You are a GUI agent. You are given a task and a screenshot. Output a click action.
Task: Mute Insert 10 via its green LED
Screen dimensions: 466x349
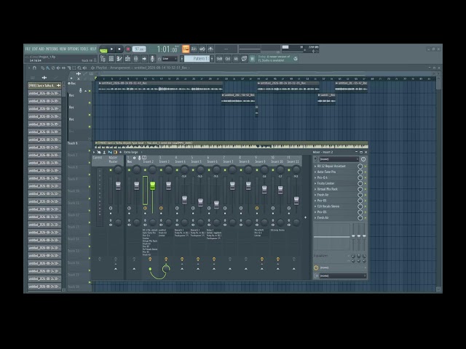273,170
